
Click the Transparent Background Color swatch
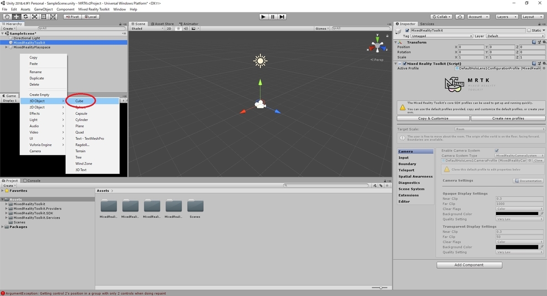(x=517, y=247)
